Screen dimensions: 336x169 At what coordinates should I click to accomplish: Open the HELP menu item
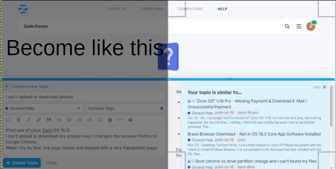[x=222, y=9]
